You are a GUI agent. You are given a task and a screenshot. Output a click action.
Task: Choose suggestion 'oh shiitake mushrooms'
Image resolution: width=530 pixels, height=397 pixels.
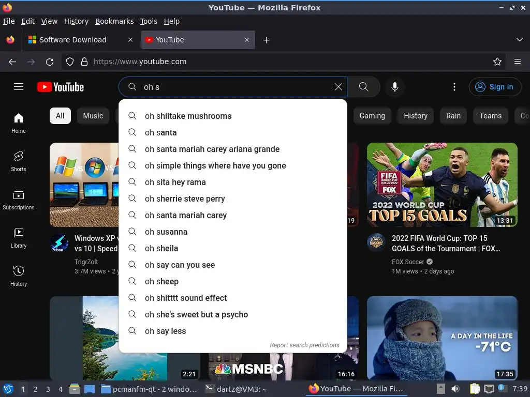(233, 116)
